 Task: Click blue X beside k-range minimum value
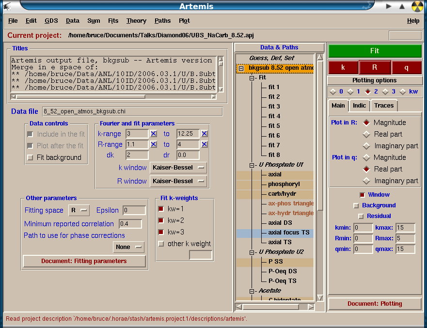[x=154, y=134]
